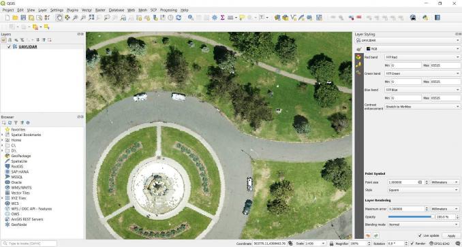Click the Coordinate field in status bar
The height and width of the screenshot is (247, 462).
270,244
